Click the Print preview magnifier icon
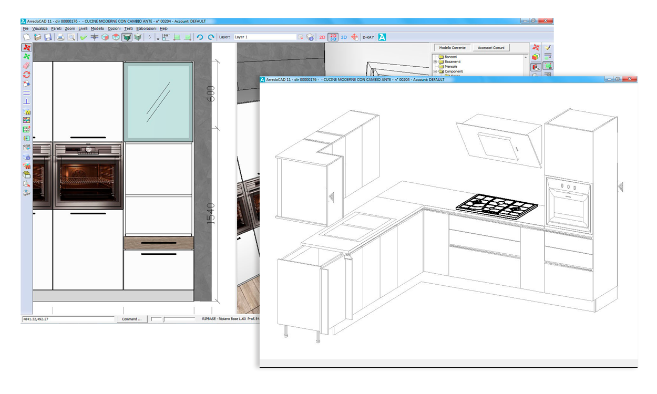This screenshot has width=657, height=394. pos(71,37)
